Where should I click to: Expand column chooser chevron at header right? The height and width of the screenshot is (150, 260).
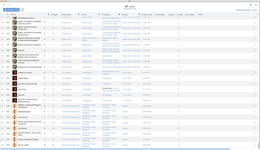(258, 15)
